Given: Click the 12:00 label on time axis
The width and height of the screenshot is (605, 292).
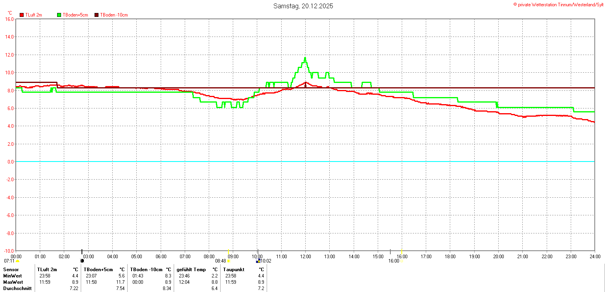Looking at the screenshot, I should [x=305, y=256].
